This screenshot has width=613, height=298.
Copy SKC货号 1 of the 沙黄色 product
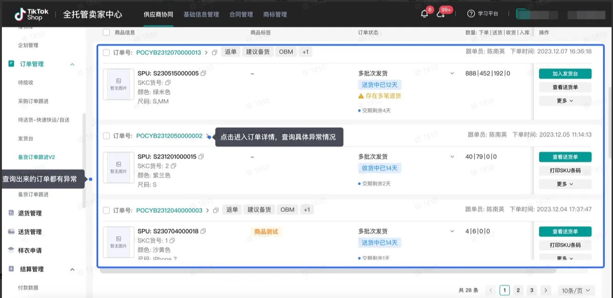click(x=172, y=241)
